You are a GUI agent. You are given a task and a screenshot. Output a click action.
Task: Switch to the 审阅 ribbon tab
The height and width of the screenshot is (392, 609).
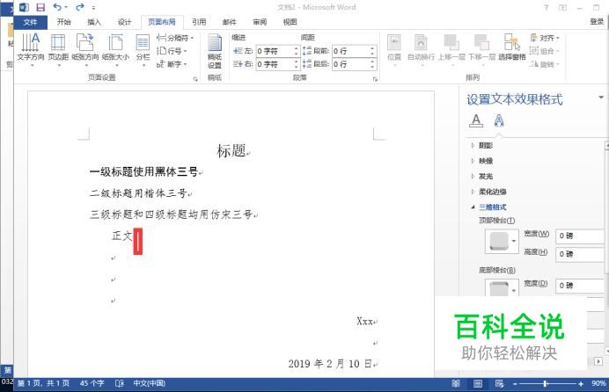tap(260, 22)
